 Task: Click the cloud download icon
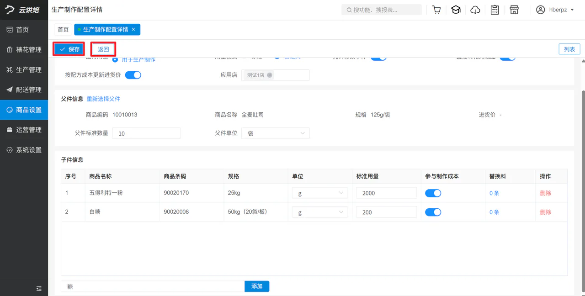point(475,10)
